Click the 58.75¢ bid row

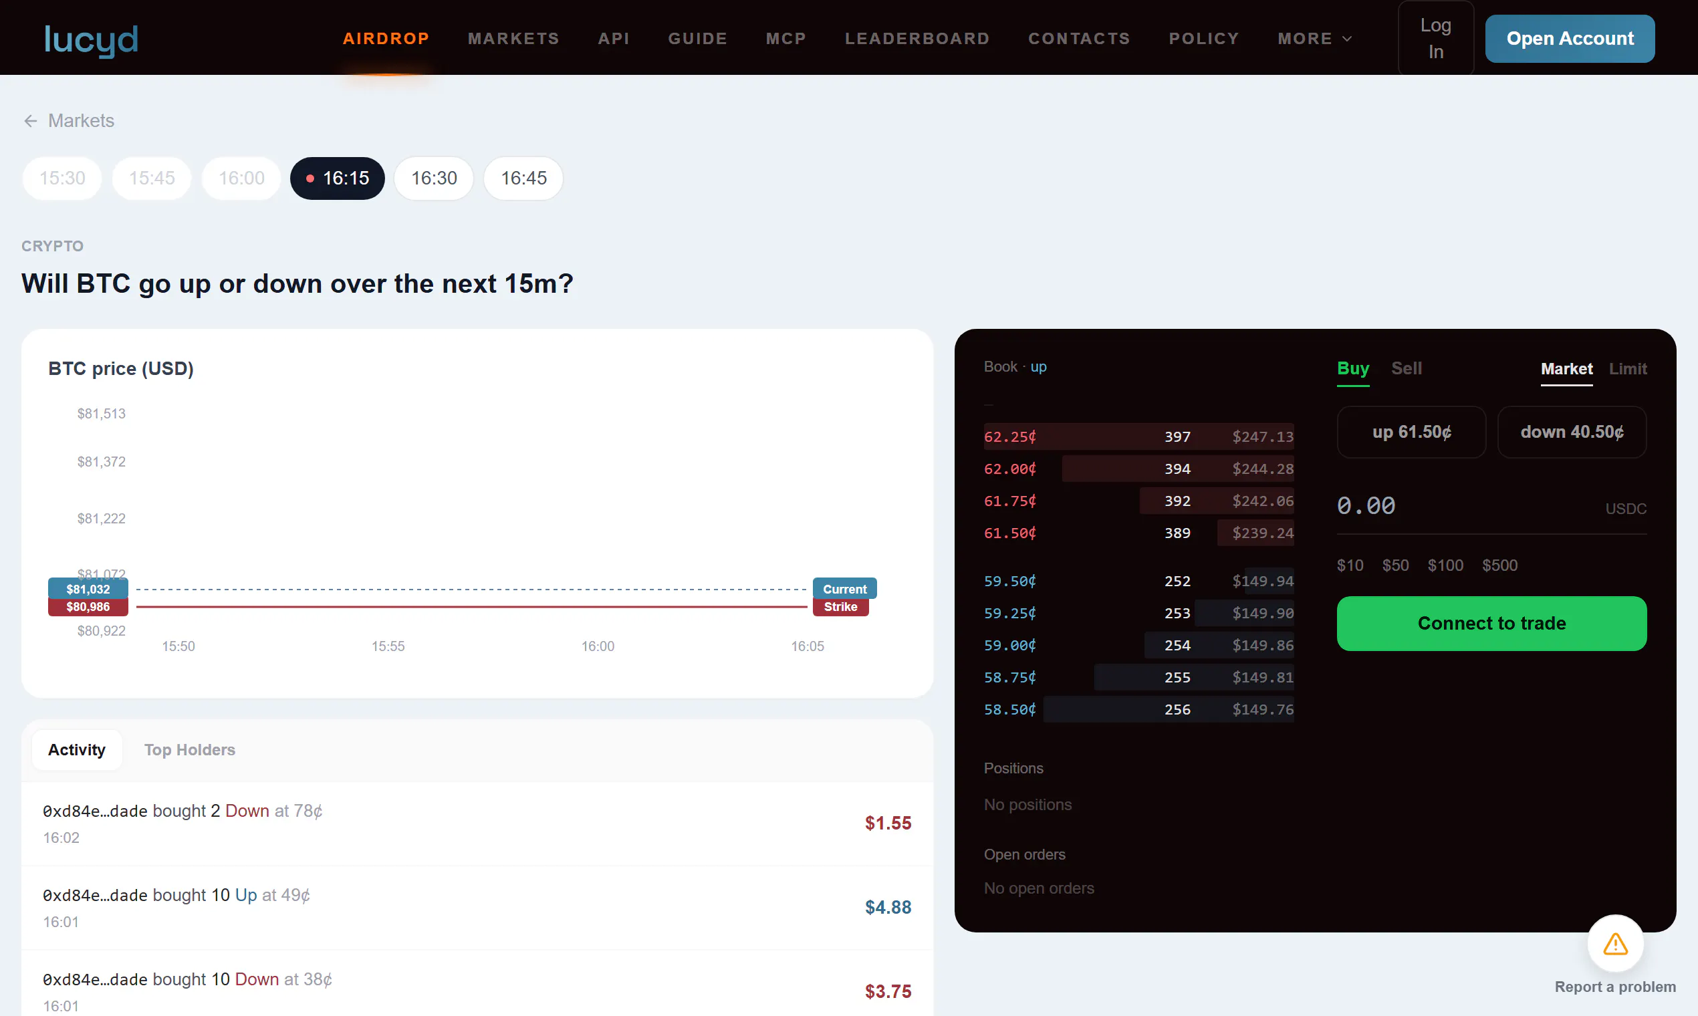click(x=1138, y=677)
